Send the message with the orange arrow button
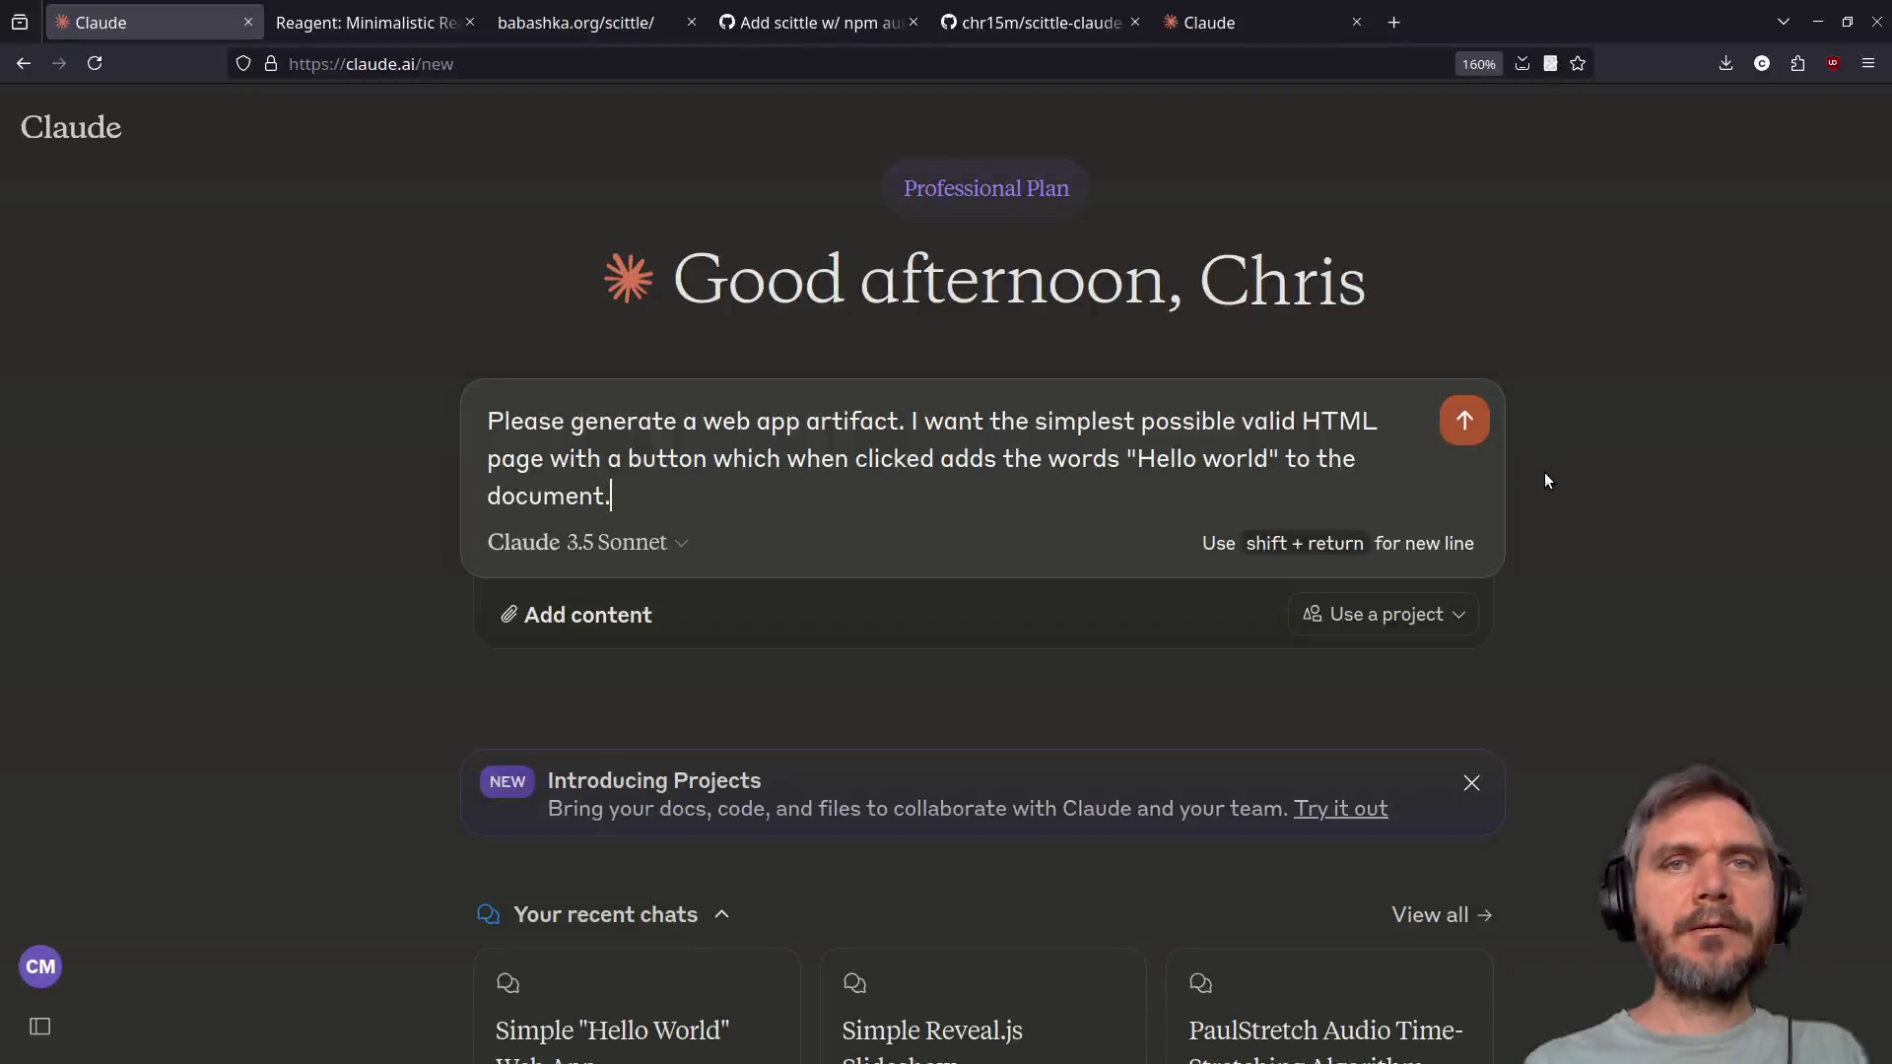The height and width of the screenshot is (1064, 1892). click(1464, 421)
